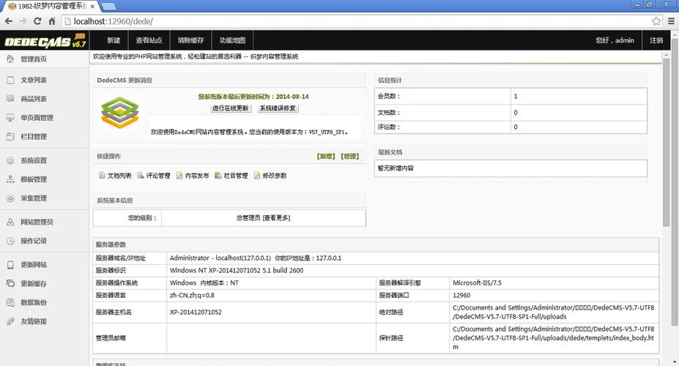Click the 操作记录 clock icon
679x366 pixels.
pos(10,241)
